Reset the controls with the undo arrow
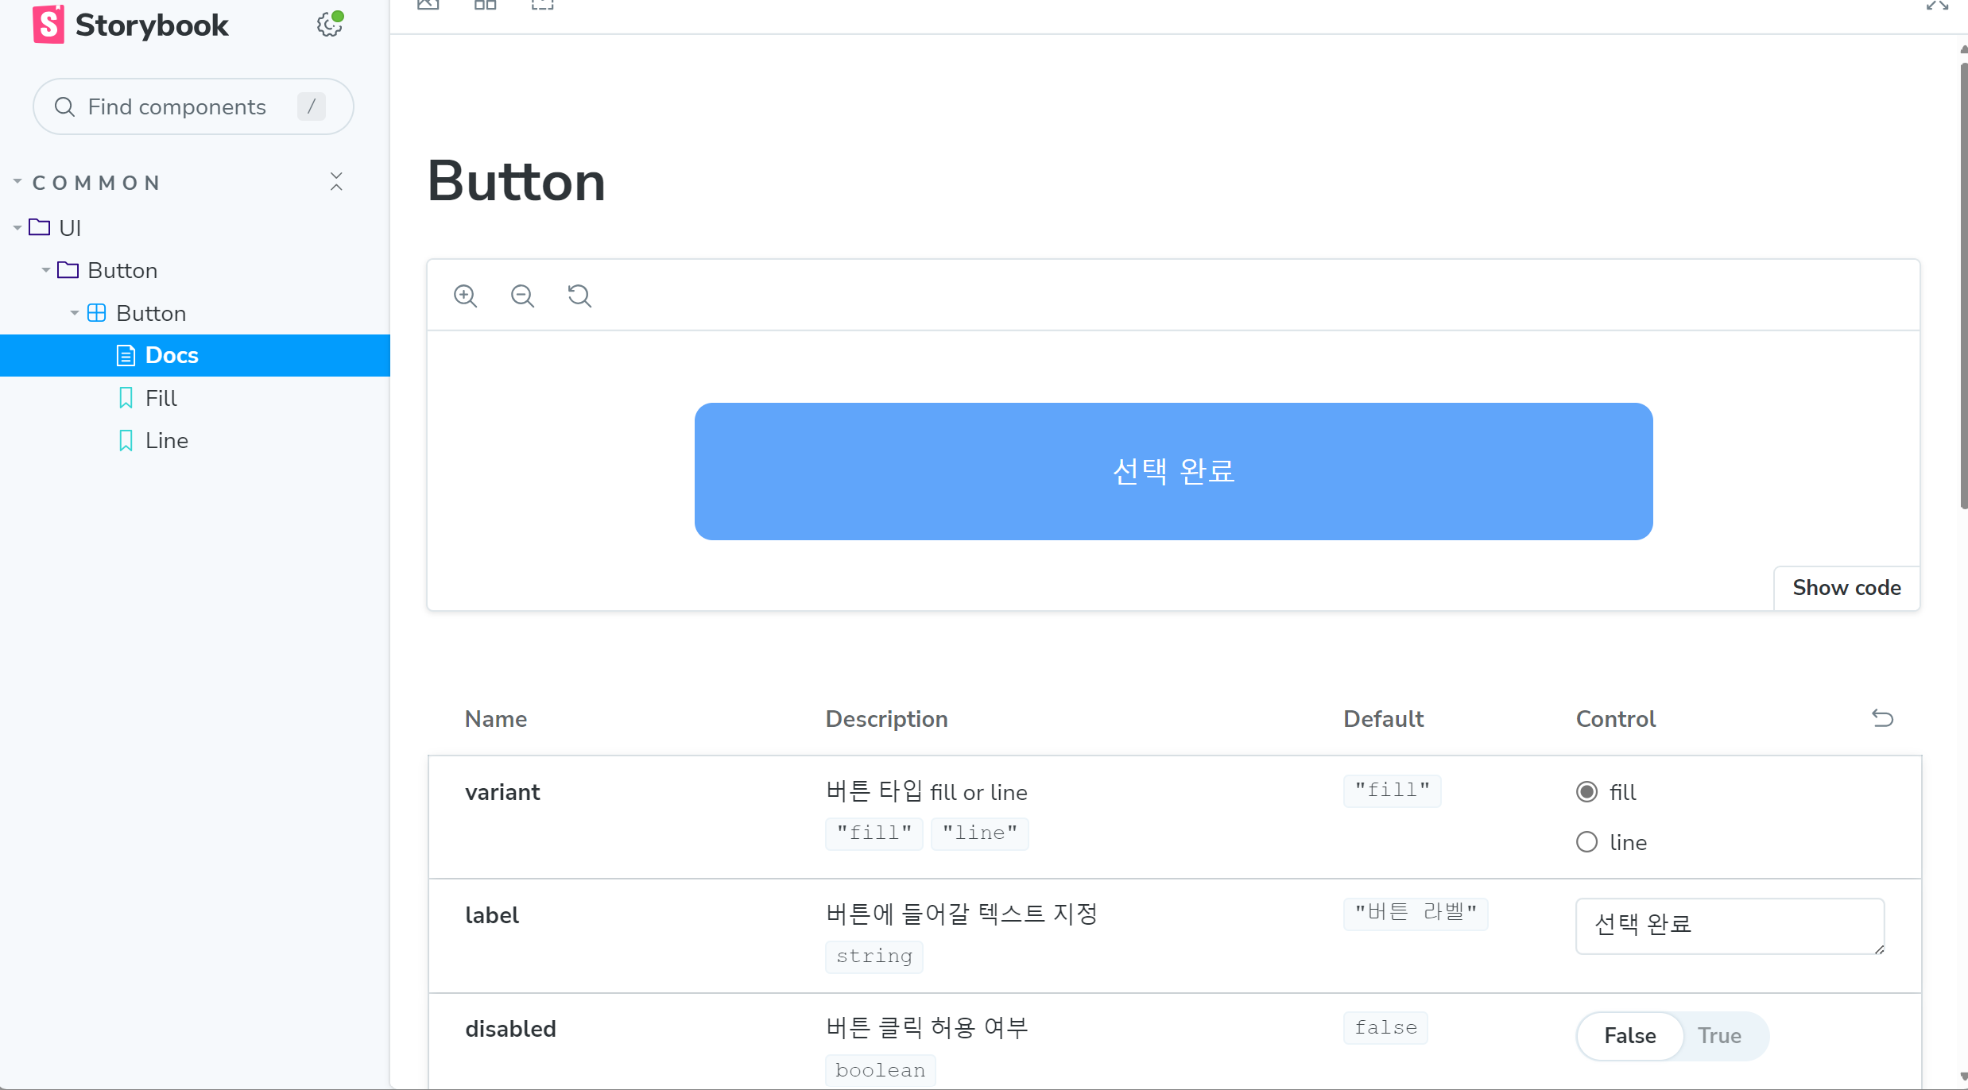Viewport: 1968px width, 1090px height. pos(1882,718)
